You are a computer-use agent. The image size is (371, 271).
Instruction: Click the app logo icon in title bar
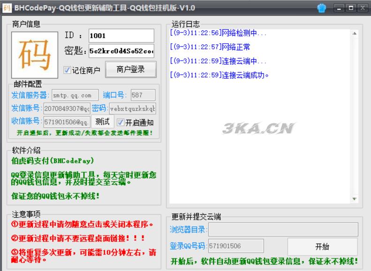click(7, 8)
